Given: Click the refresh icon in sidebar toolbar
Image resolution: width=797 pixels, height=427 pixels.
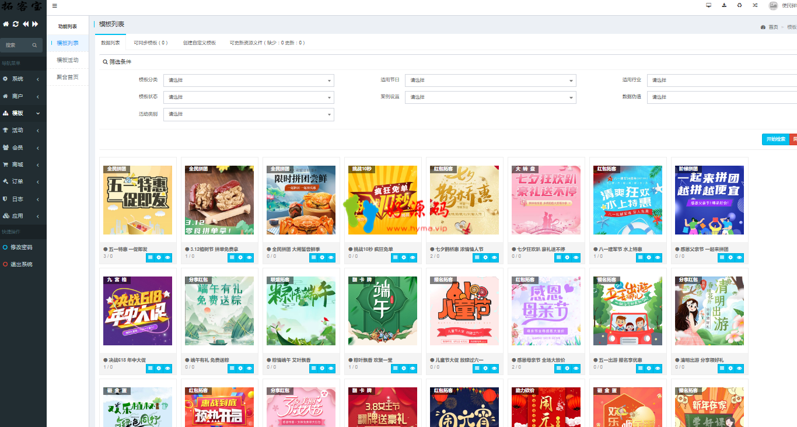Looking at the screenshot, I should 16,24.
